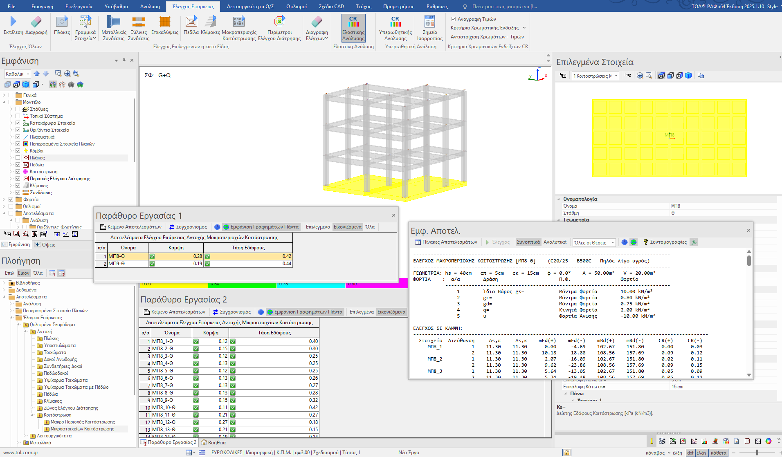Viewport: 782px width, 457px height.
Task: Click the Μακροπεριοχές Κοιτόστρωσης icon
Action: 239,22
